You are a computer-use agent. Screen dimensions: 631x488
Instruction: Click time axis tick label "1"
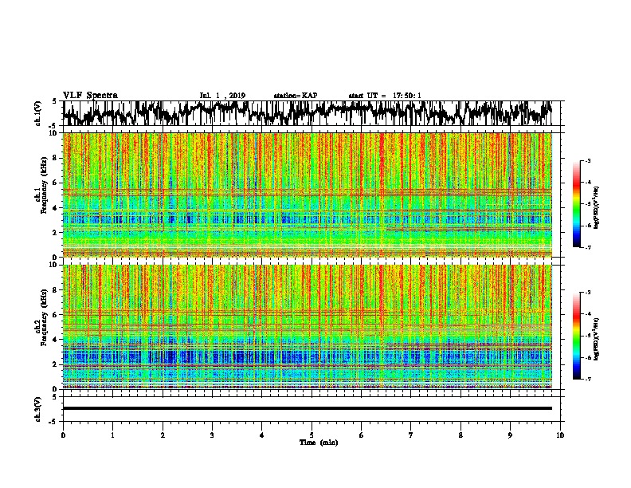(x=112, y=435)
